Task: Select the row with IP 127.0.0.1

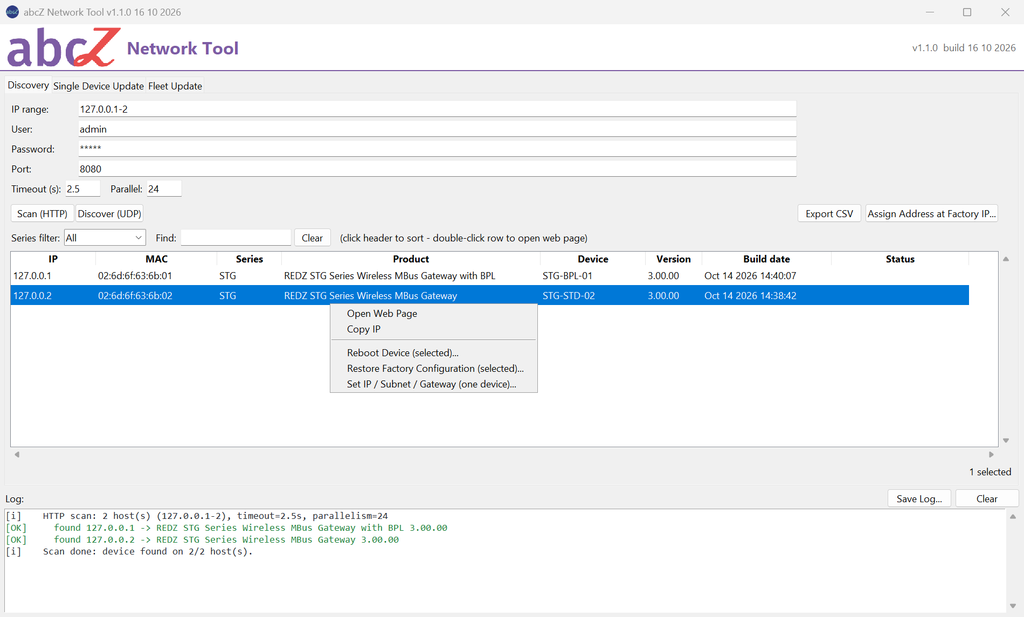Action: 490,275
